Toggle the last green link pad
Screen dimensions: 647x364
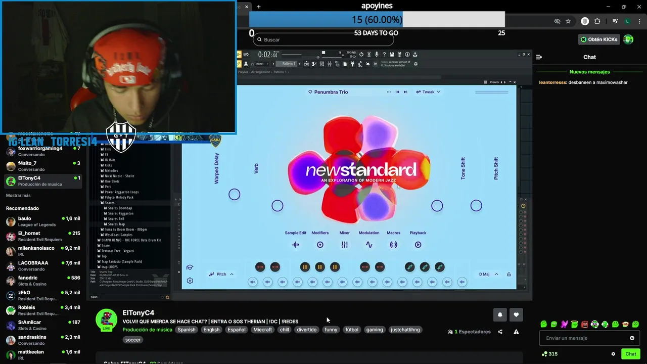click(x=440, y=267)
